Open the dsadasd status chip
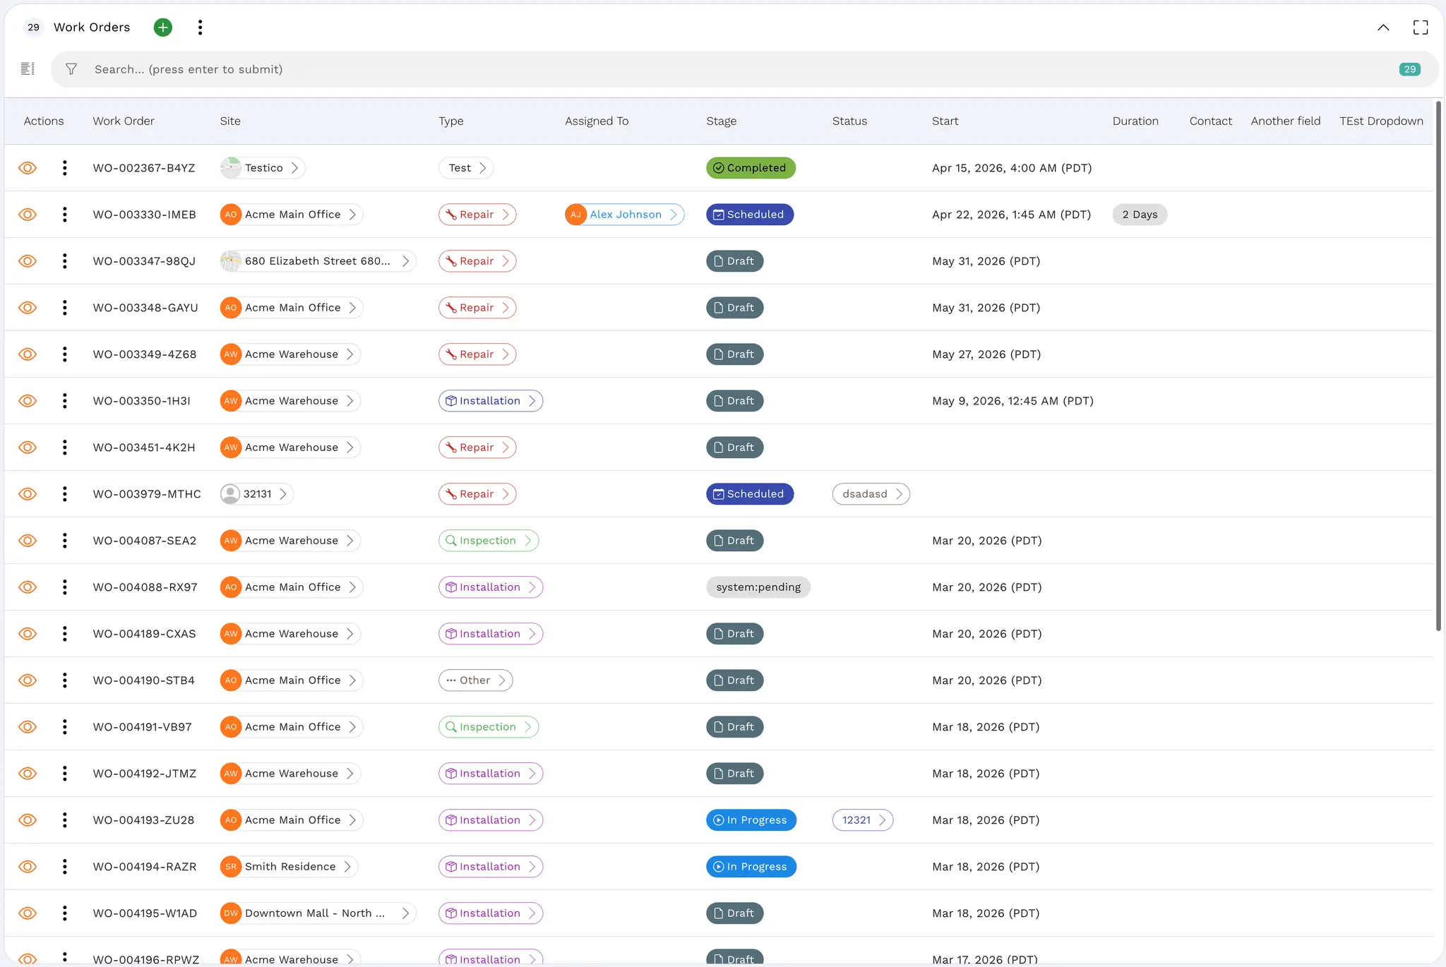The height and width of the screenshot is (967, 1446). tap(871, 494)
